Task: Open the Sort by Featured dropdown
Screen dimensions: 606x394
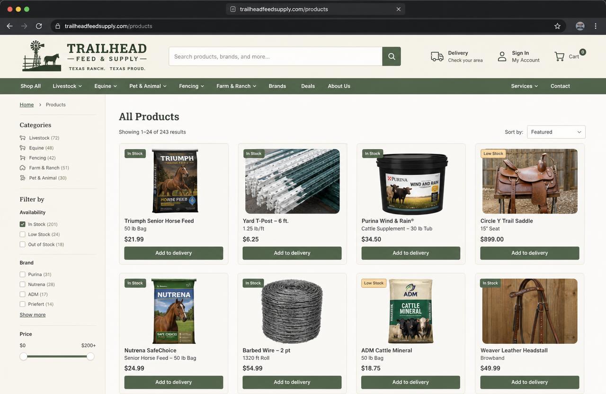Action: (556, 132)
